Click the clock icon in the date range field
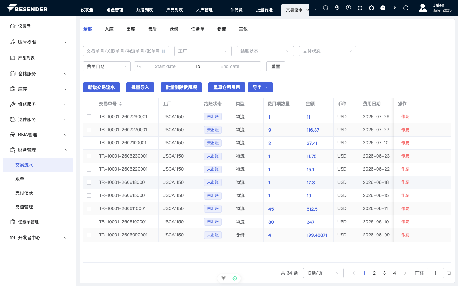This screenshot has width=458, height=286. click(139, 66)
